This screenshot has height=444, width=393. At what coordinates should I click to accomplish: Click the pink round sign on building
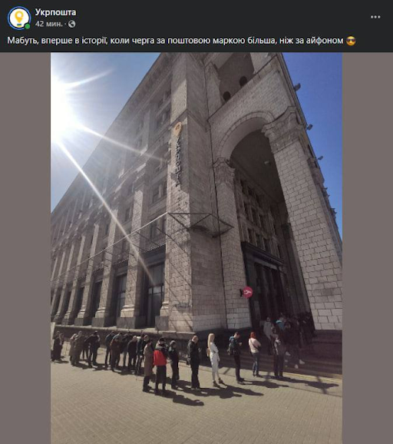(x=248, y=292)
